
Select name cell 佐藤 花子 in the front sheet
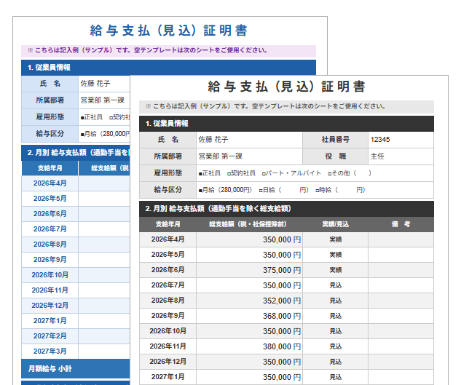[x=249, y=140]
